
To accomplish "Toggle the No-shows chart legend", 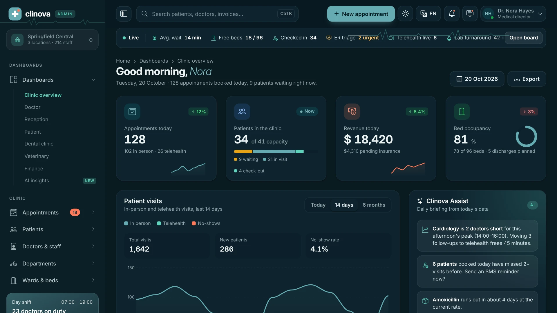I will coord(206,223).
